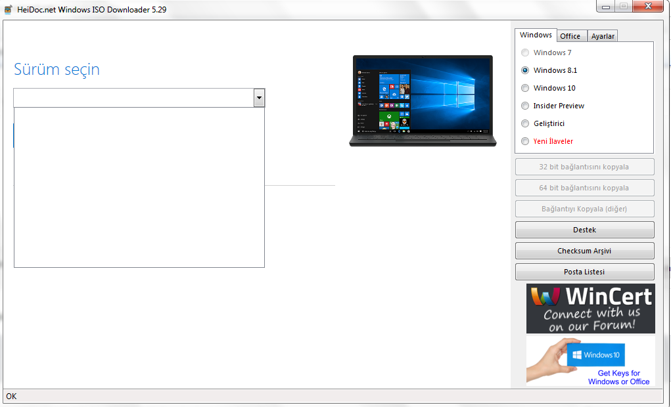Image resolution: width=671 pixels, height=407 pixels.
Task: Select the Windows 8.1 radio button
Action: (x=525, y=70)
